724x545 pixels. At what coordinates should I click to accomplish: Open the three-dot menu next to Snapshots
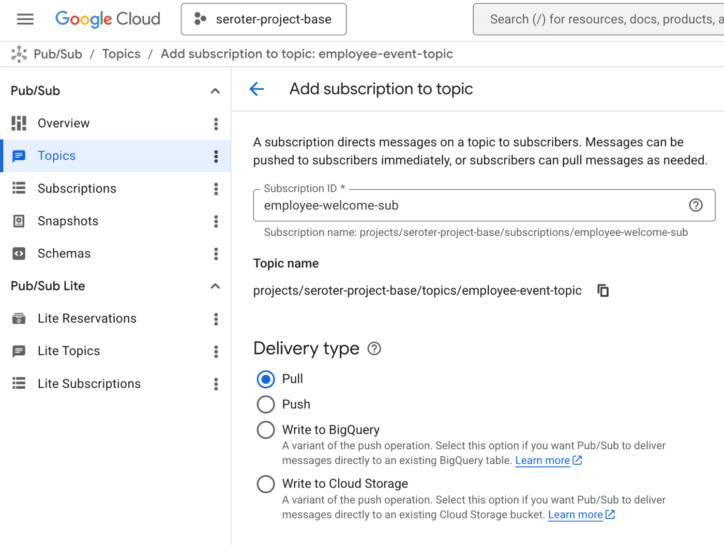click(216, 221)
